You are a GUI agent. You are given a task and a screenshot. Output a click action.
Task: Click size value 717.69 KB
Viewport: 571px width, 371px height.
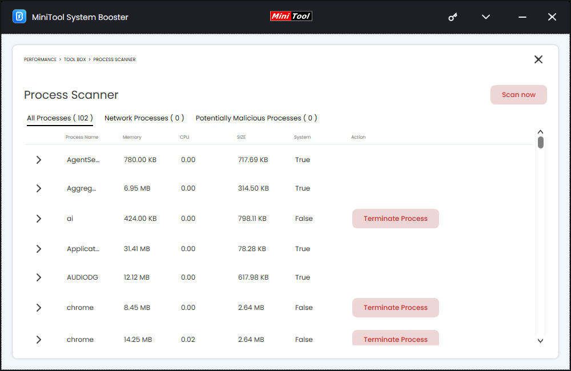[x=253, y=160]
